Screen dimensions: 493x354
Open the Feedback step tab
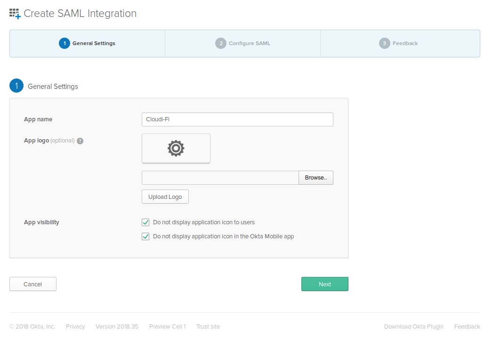400,43
